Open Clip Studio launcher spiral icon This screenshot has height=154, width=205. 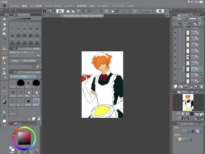point(60,11)
